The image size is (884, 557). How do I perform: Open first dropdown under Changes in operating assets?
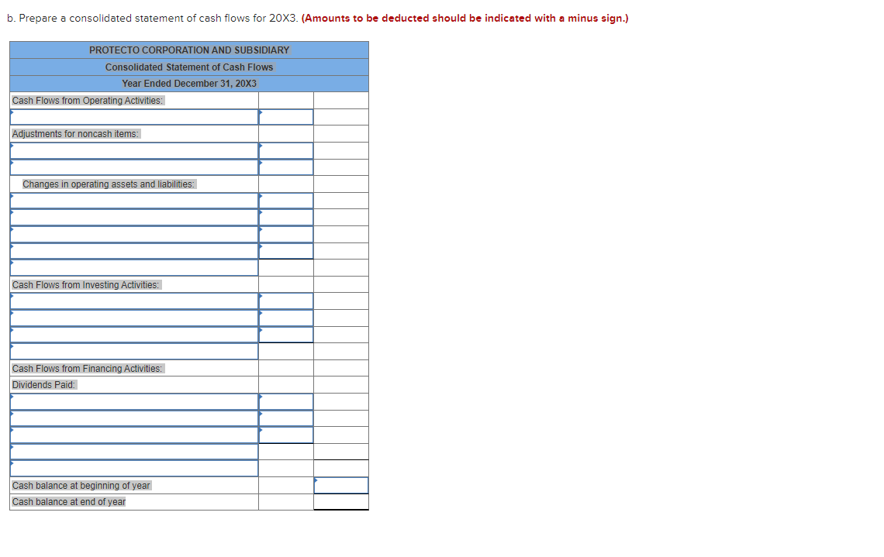(x=134, y=201)
